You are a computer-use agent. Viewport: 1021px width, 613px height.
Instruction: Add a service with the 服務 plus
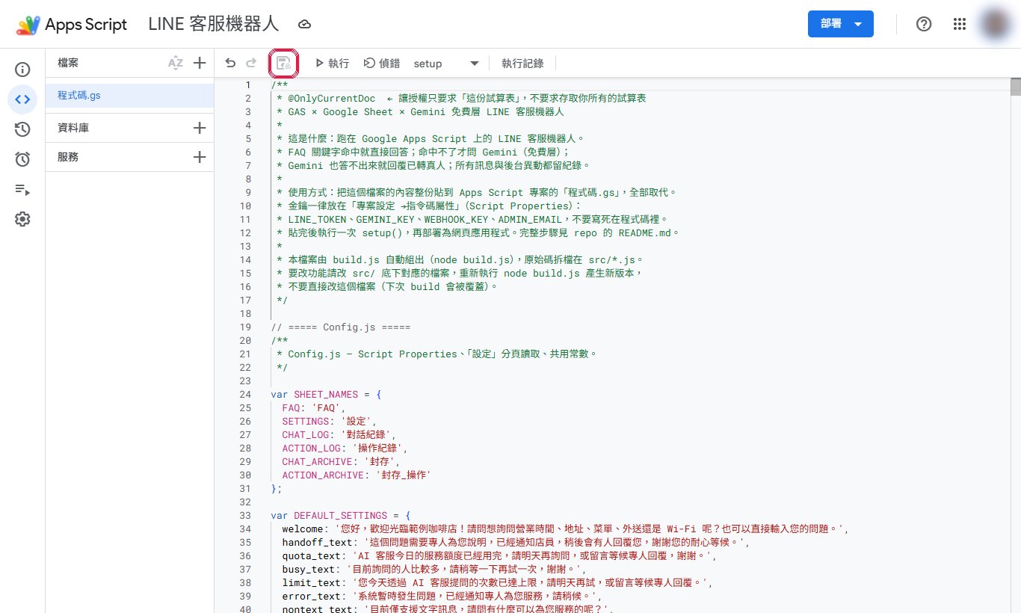[x=200, y=157]
